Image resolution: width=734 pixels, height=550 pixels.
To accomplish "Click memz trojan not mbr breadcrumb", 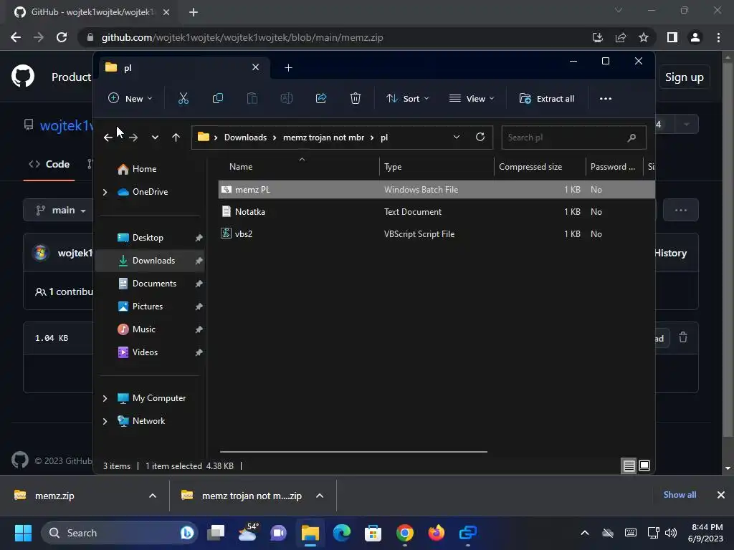I will tap(323, 137).
